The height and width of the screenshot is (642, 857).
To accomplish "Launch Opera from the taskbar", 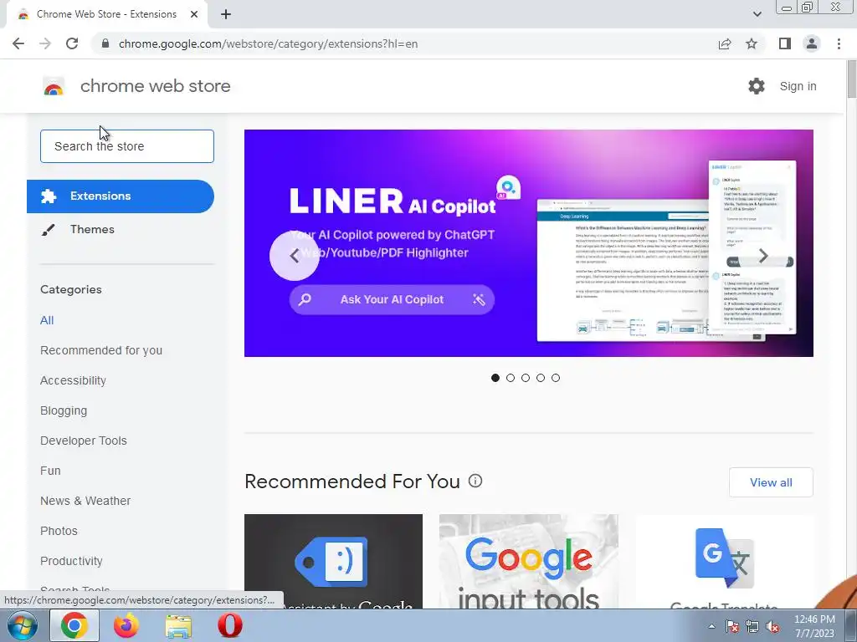I will tap(230, 625).
